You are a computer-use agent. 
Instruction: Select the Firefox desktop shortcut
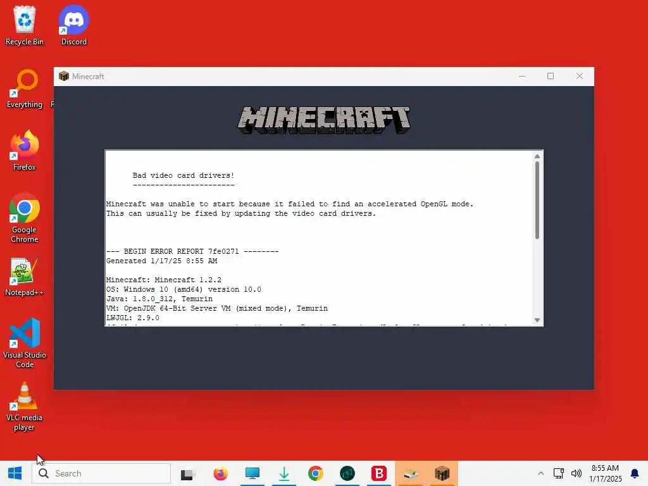[x=25, y=151]
